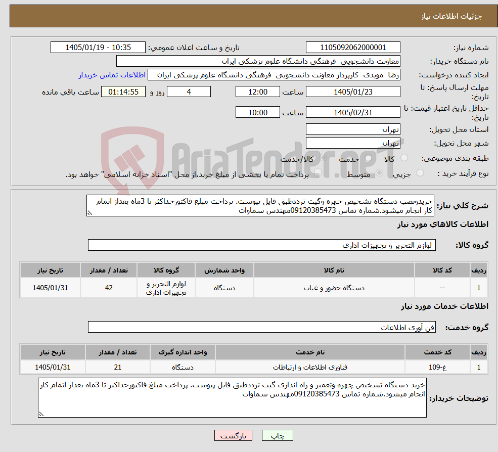Viewport: 498px width, 452px height.
Task: Click the گروه کالا column header
Action: tap(166, 270)
